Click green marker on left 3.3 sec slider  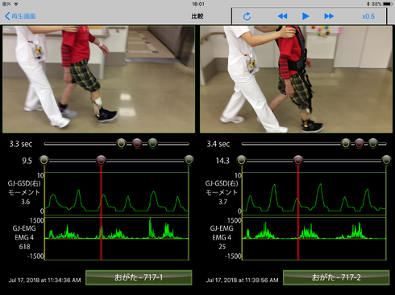pos(152,144)
